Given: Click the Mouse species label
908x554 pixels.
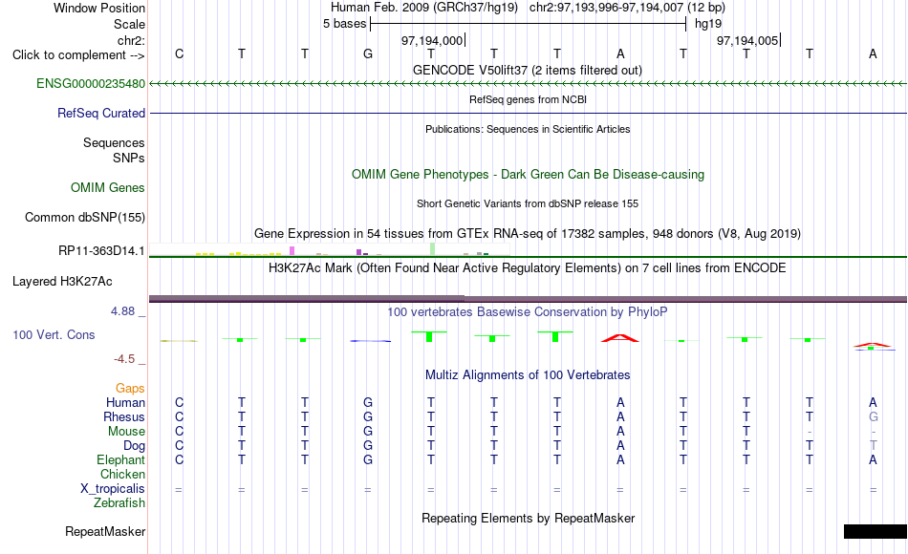Looking at the screenshot, I should click(x=126, y=432).
